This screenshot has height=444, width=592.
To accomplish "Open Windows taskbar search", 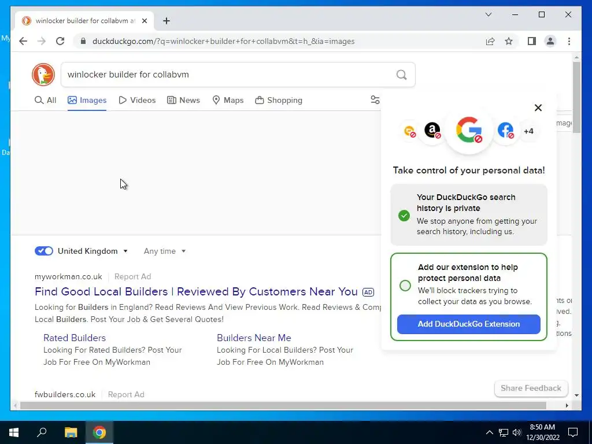I will tap(42, 432).
